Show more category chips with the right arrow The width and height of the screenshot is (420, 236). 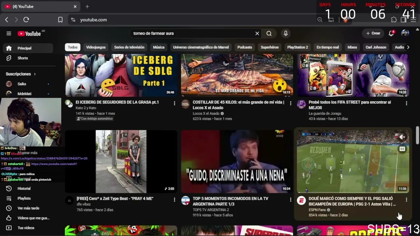tap(408, 47)
